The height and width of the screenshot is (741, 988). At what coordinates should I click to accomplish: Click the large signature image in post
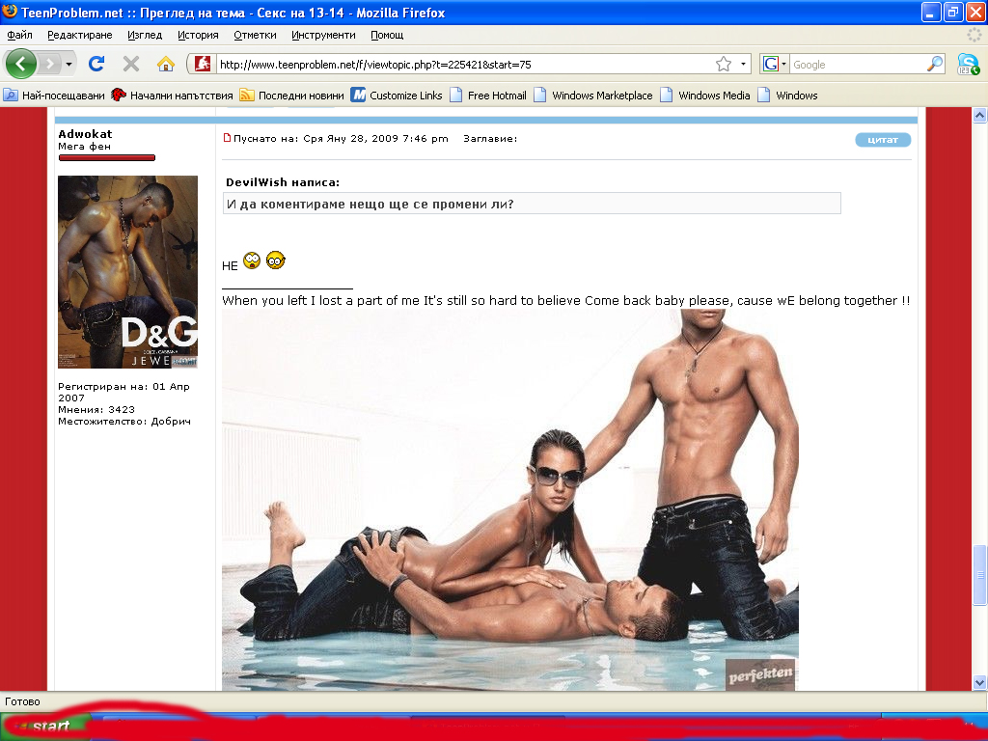tap(509, 501)
